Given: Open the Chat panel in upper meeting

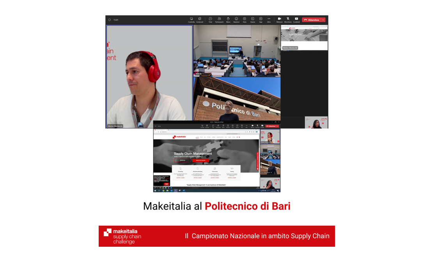Looking at the screenshot, I should click(210, 20).
